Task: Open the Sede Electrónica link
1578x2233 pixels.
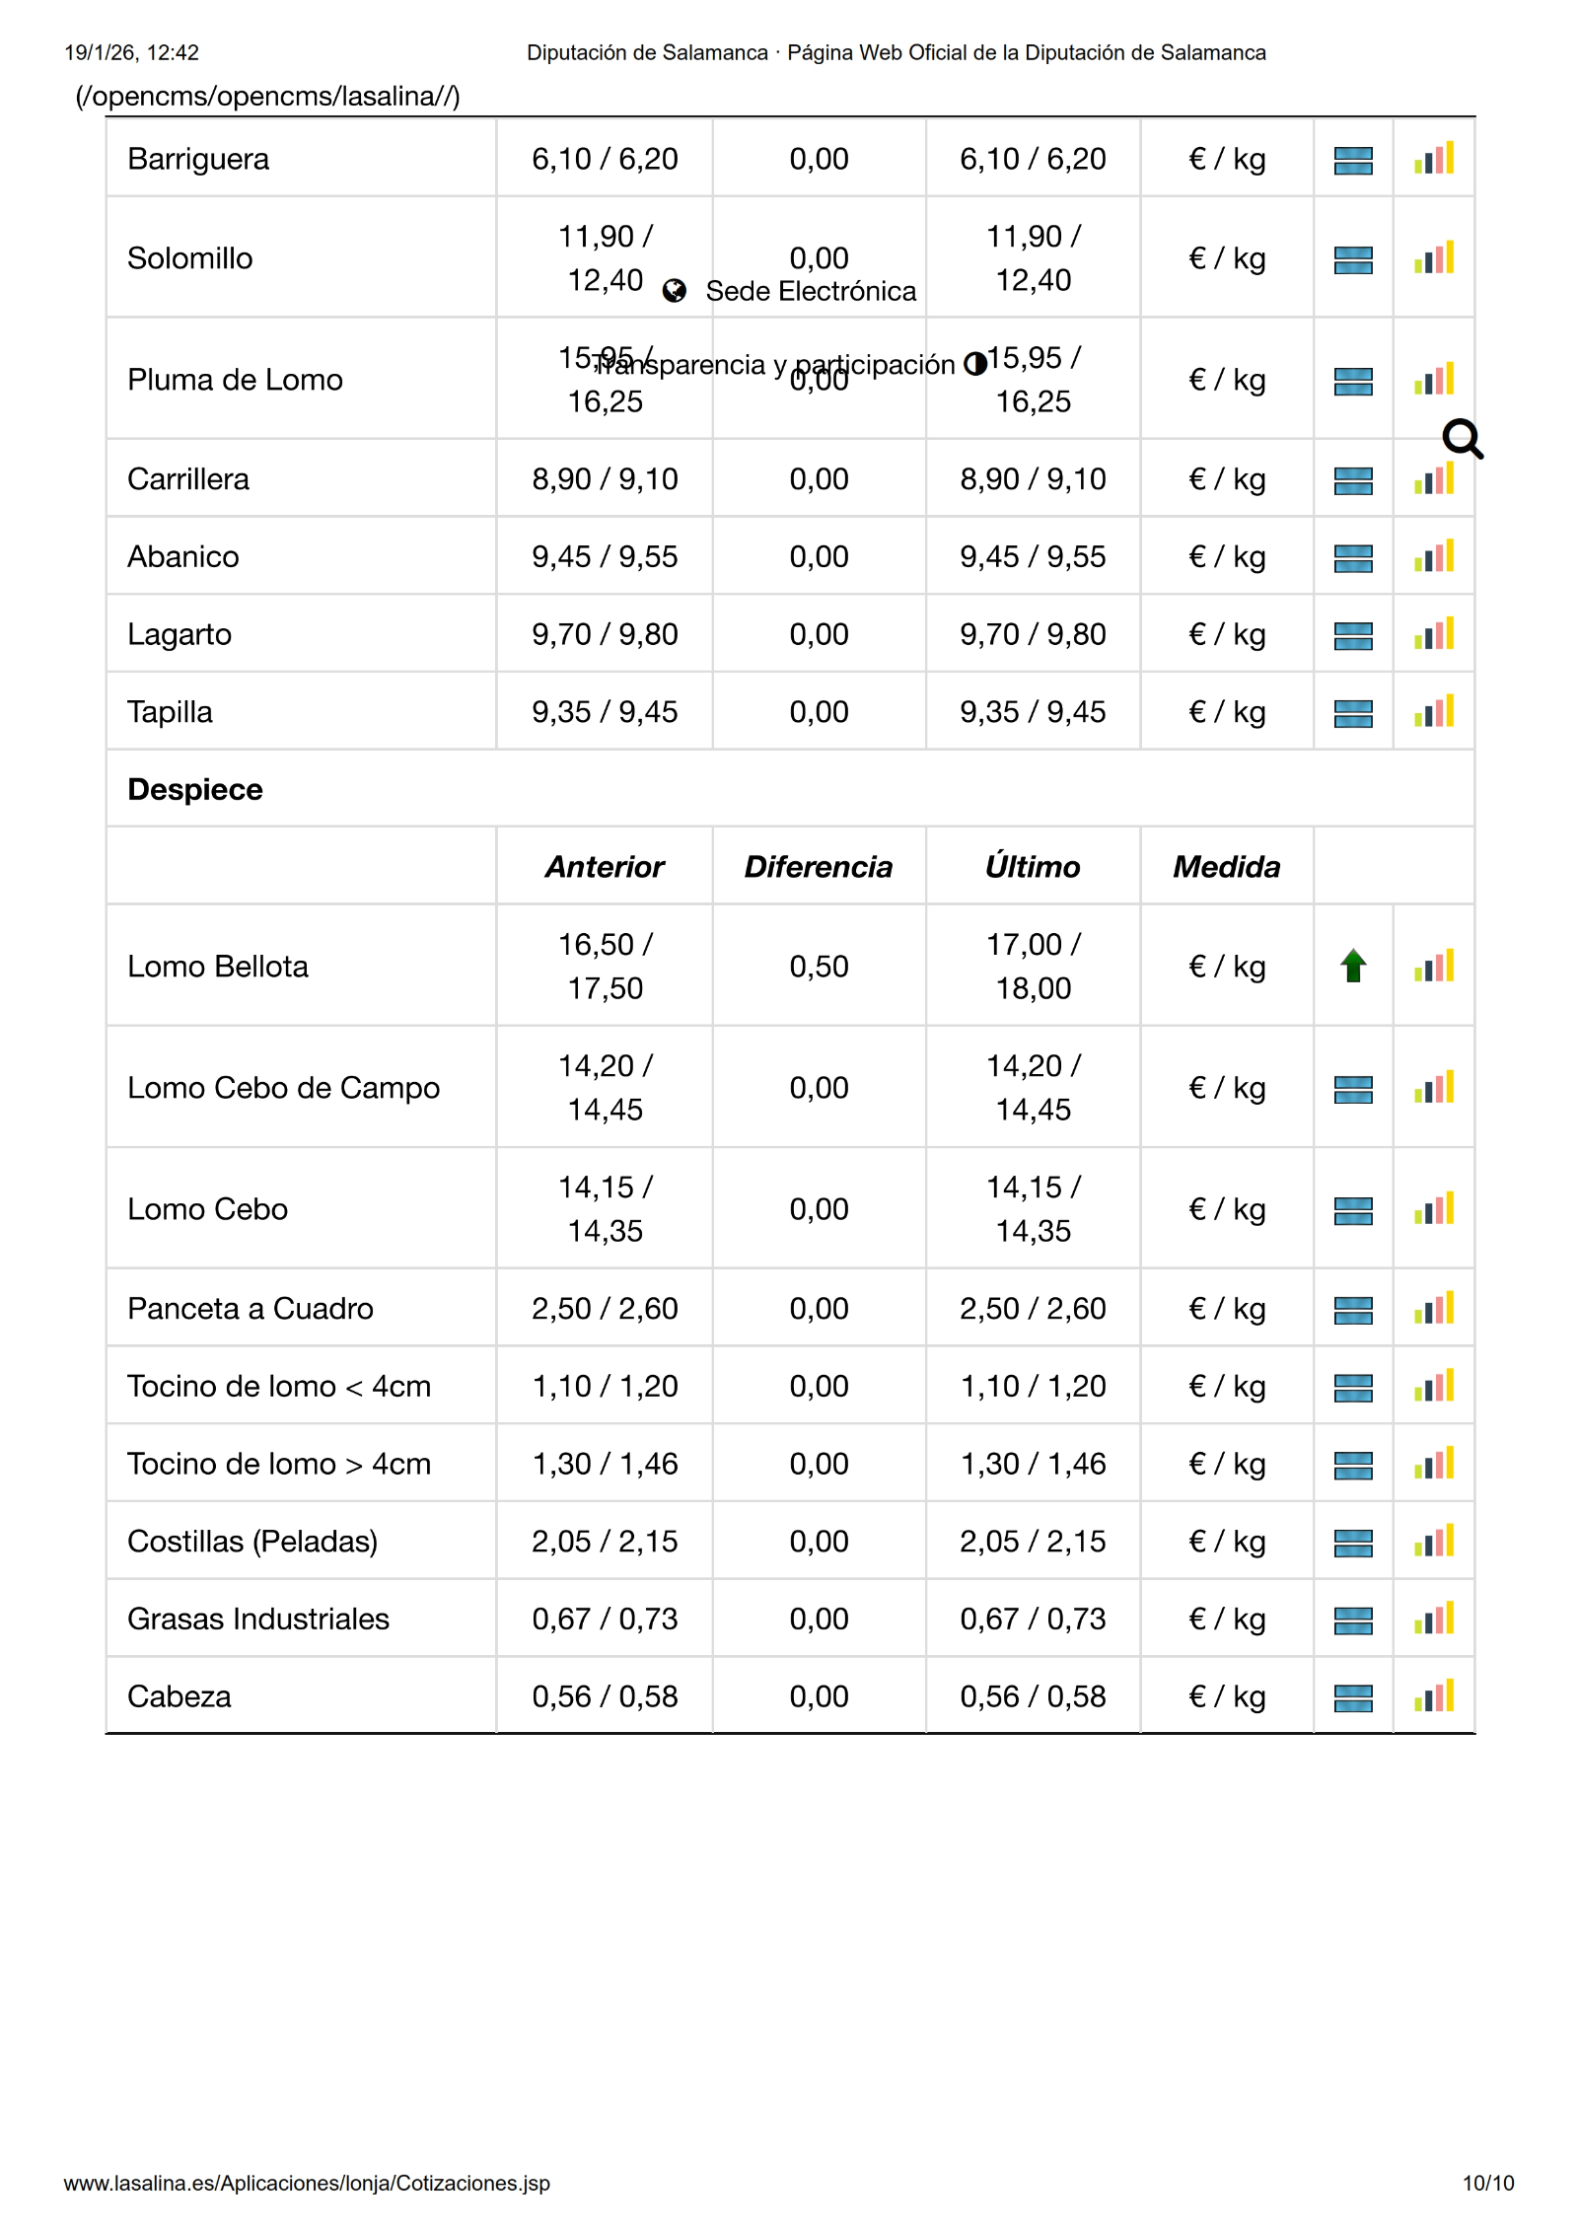Action: pyautogui.click(x=811, y=291)
